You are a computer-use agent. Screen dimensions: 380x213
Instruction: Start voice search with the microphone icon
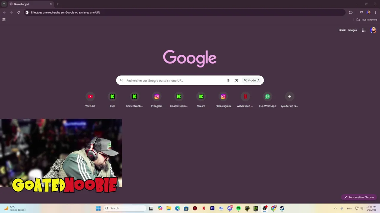[228, 80]
